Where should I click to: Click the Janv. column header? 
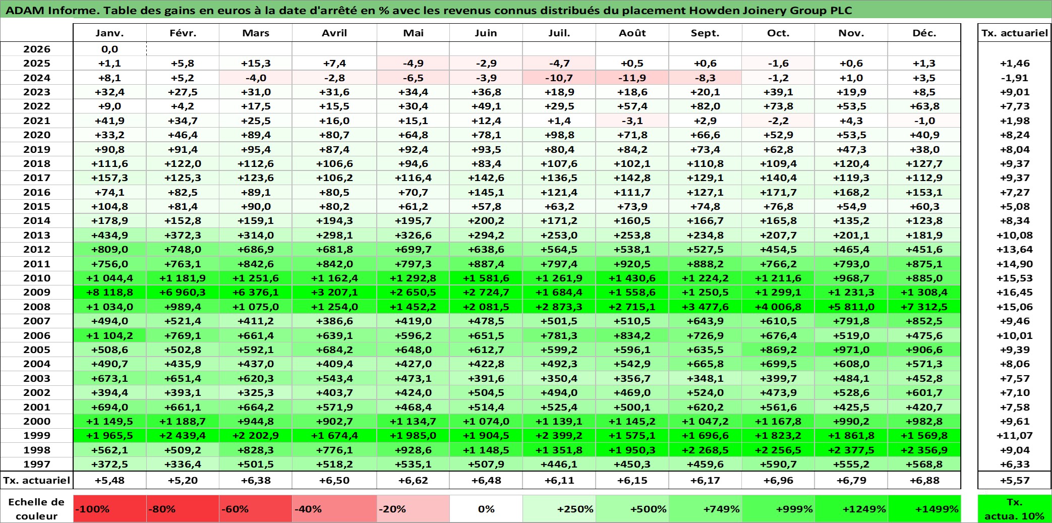pos(109,33)
